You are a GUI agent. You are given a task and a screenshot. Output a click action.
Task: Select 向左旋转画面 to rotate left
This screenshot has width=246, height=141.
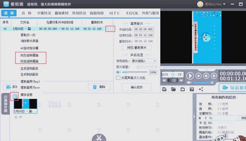pyautogui.click(x=29, y=55)
